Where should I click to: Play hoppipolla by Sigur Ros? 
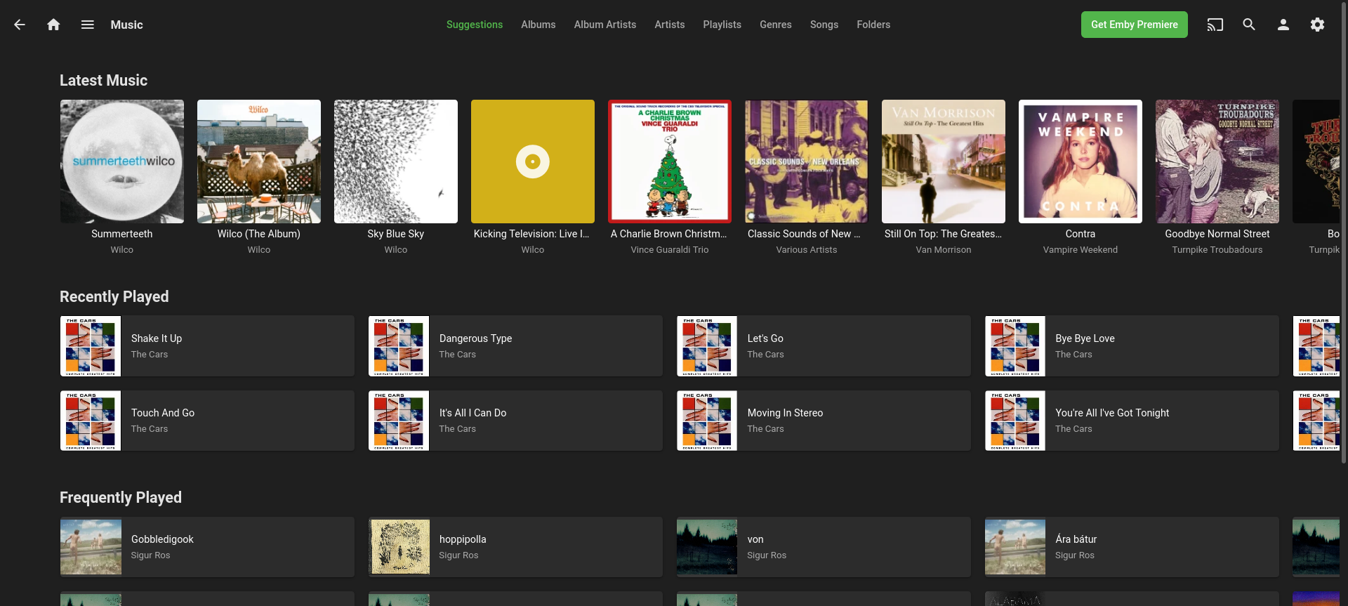click(x=515, y=547)
